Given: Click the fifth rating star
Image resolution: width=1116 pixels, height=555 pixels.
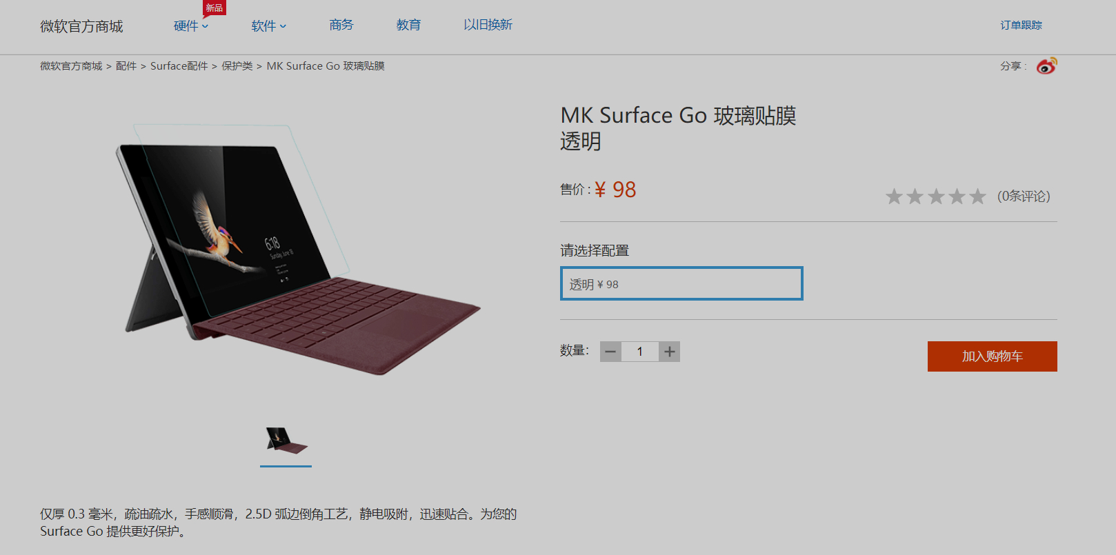Looking at the screenshot, I should (977, 196).
